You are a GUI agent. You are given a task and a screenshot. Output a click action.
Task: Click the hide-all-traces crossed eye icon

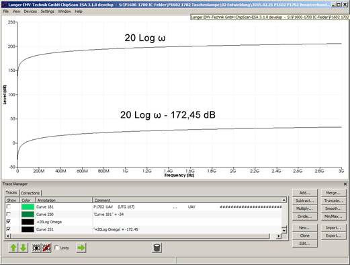[x=46, y=248]
